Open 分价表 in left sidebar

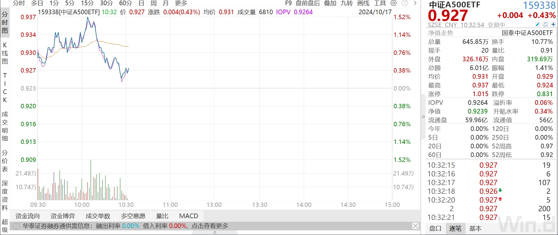[x=5, y=161]
